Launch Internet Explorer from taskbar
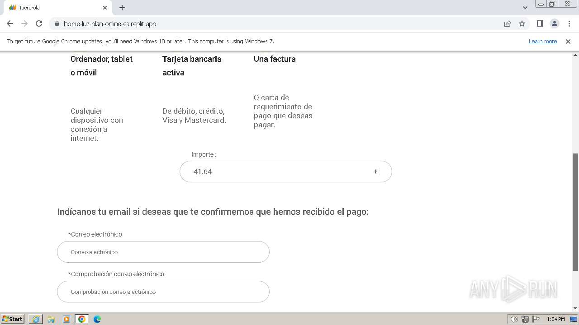579x325 pixels. 36,319
